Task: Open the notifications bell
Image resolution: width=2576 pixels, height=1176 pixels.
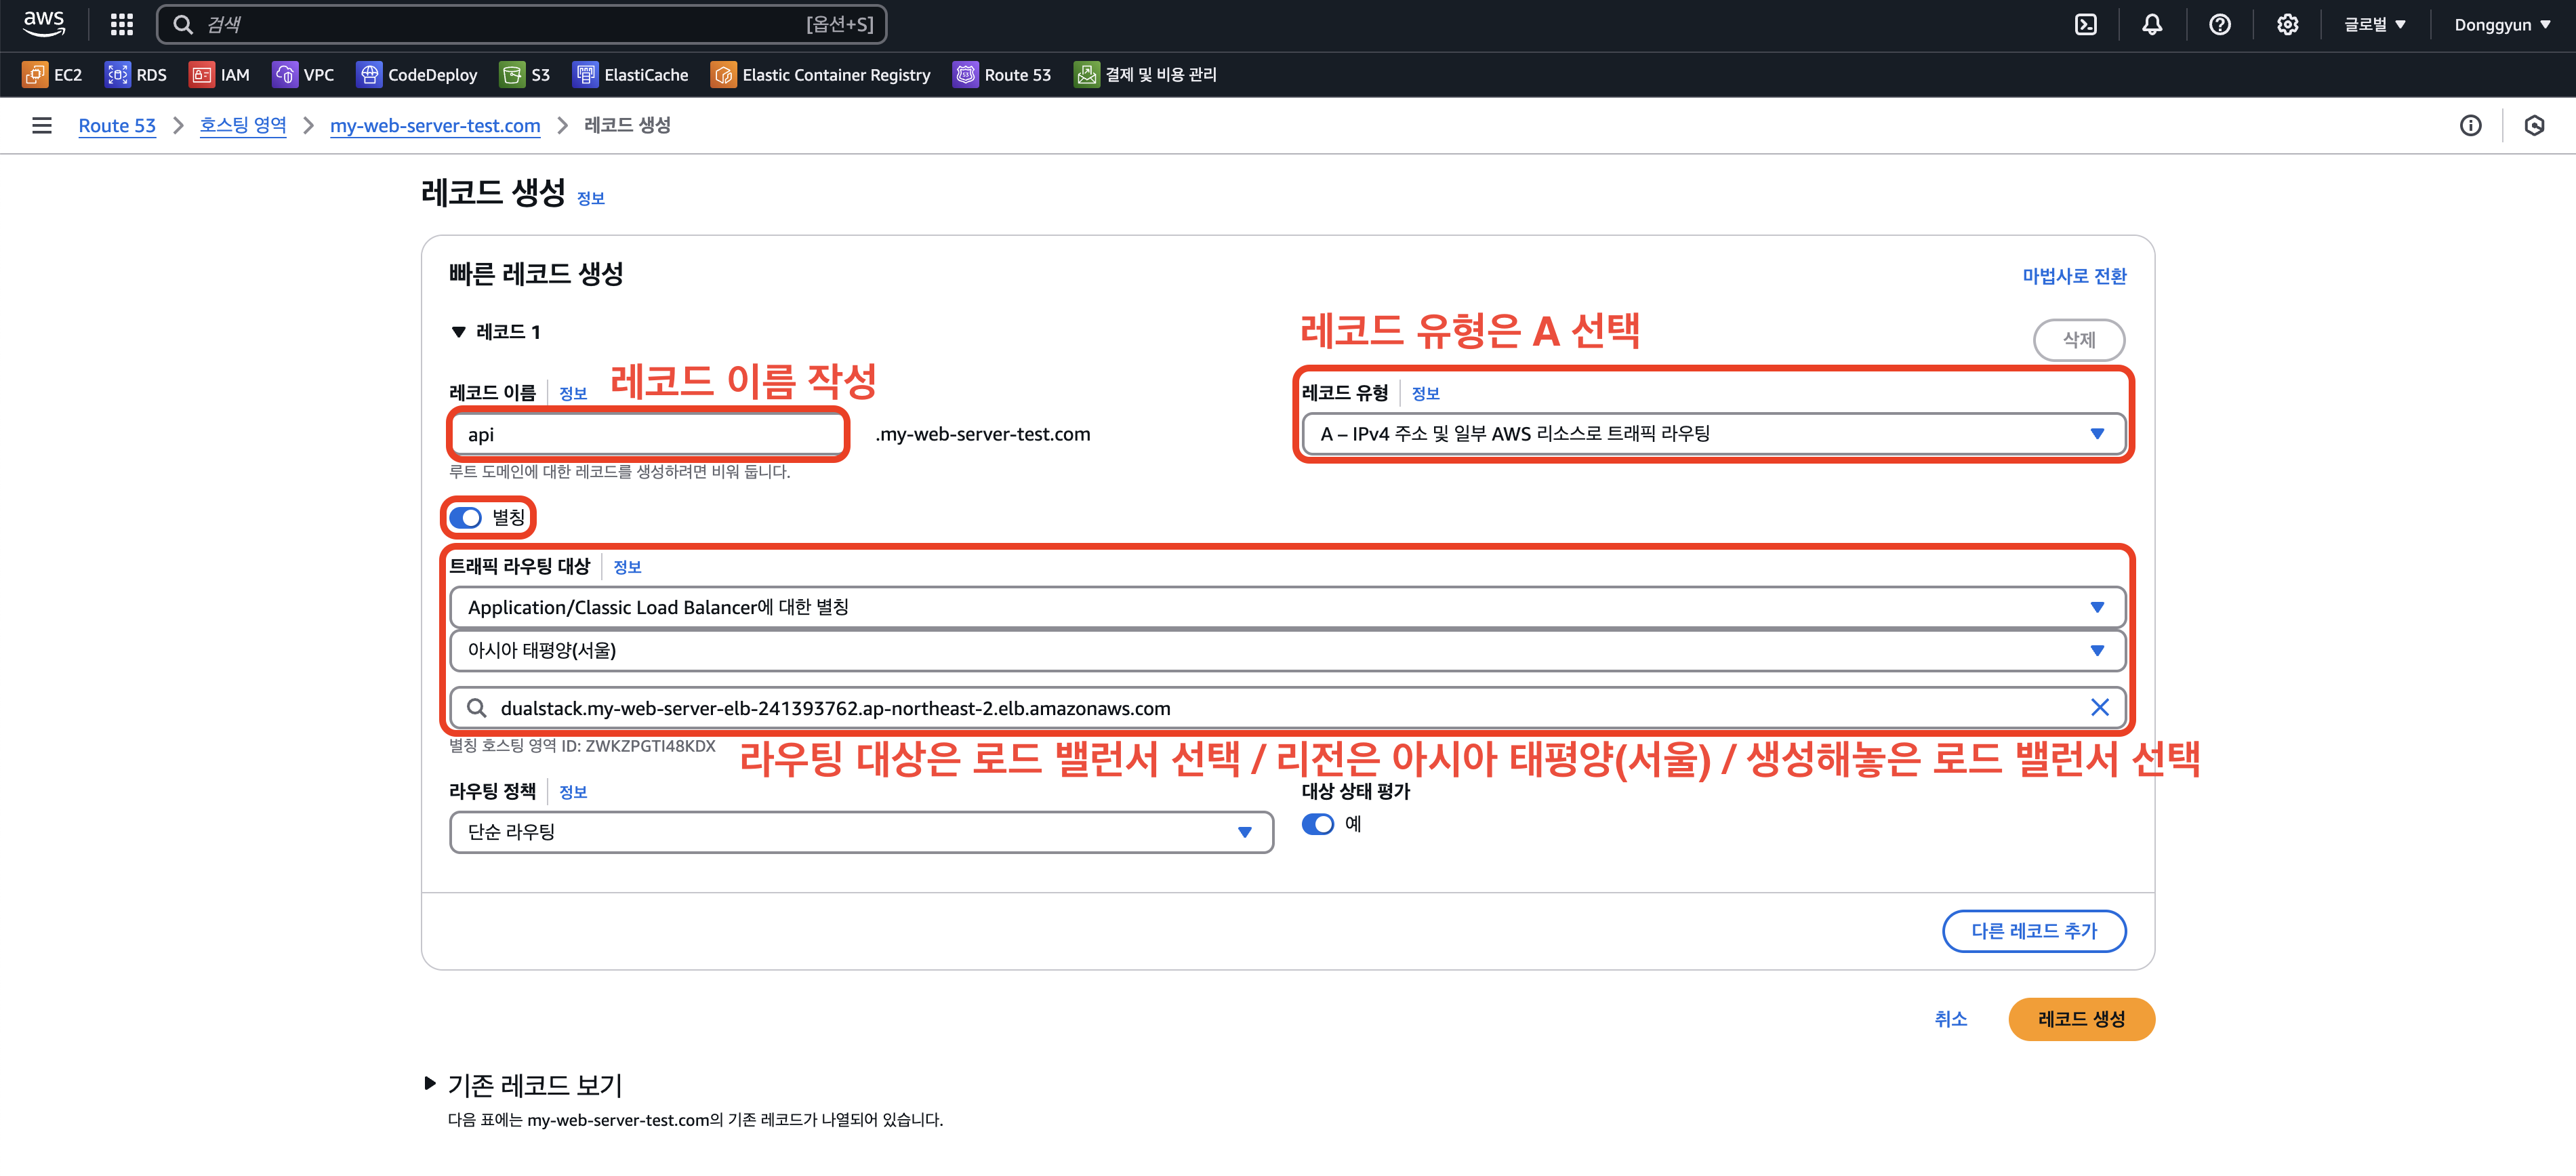Action: click(2152, 25)
